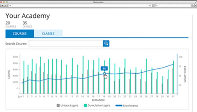This screenshot has height=112, width=197.
Task: Click the '9000' logins axis value
Action: point(15,57)
